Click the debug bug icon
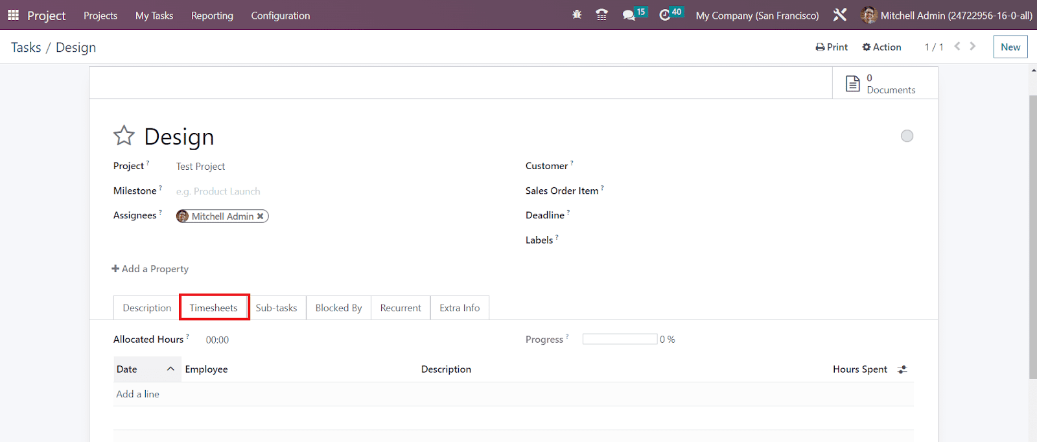Screen dimensions: 1037x442 pos(577,15)
